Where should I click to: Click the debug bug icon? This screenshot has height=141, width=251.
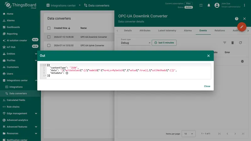242,61
